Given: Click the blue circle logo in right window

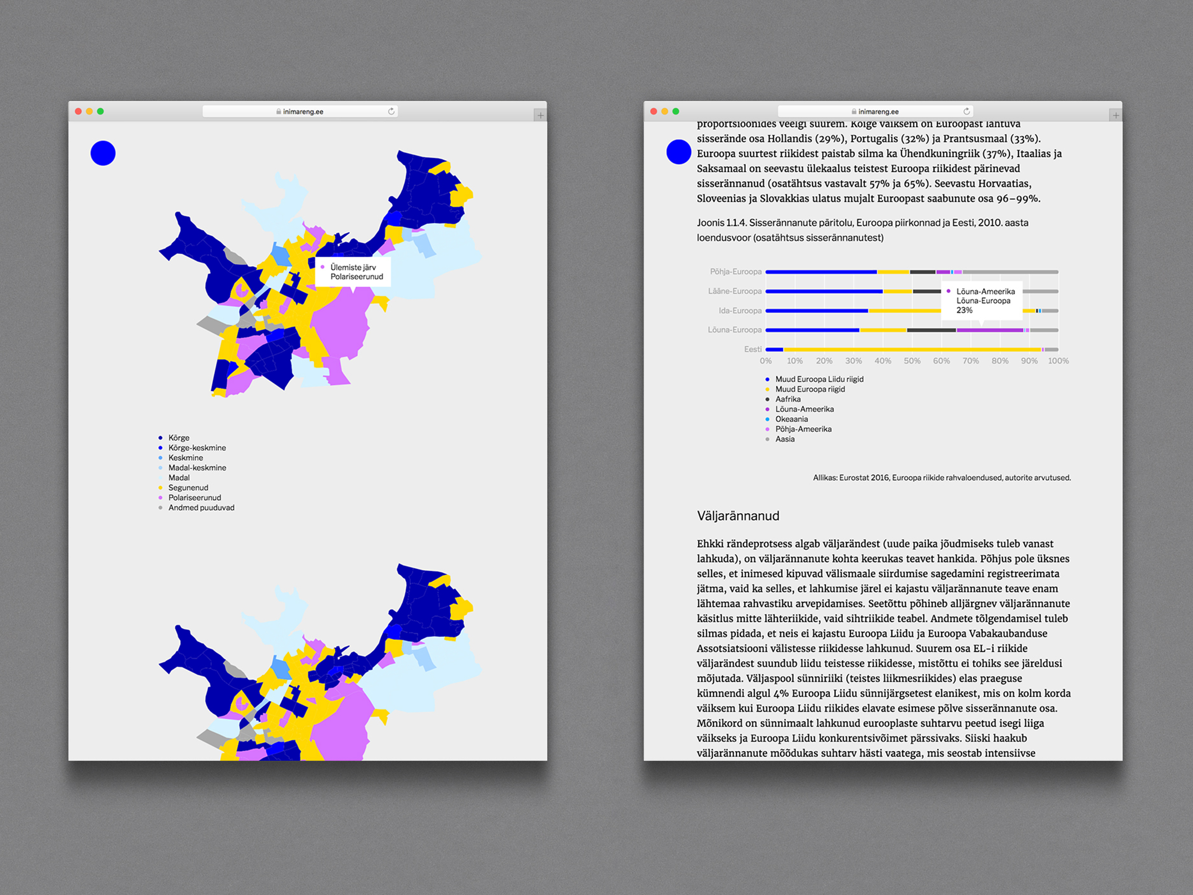Looking at the screenshot, I should click(678, 152).
